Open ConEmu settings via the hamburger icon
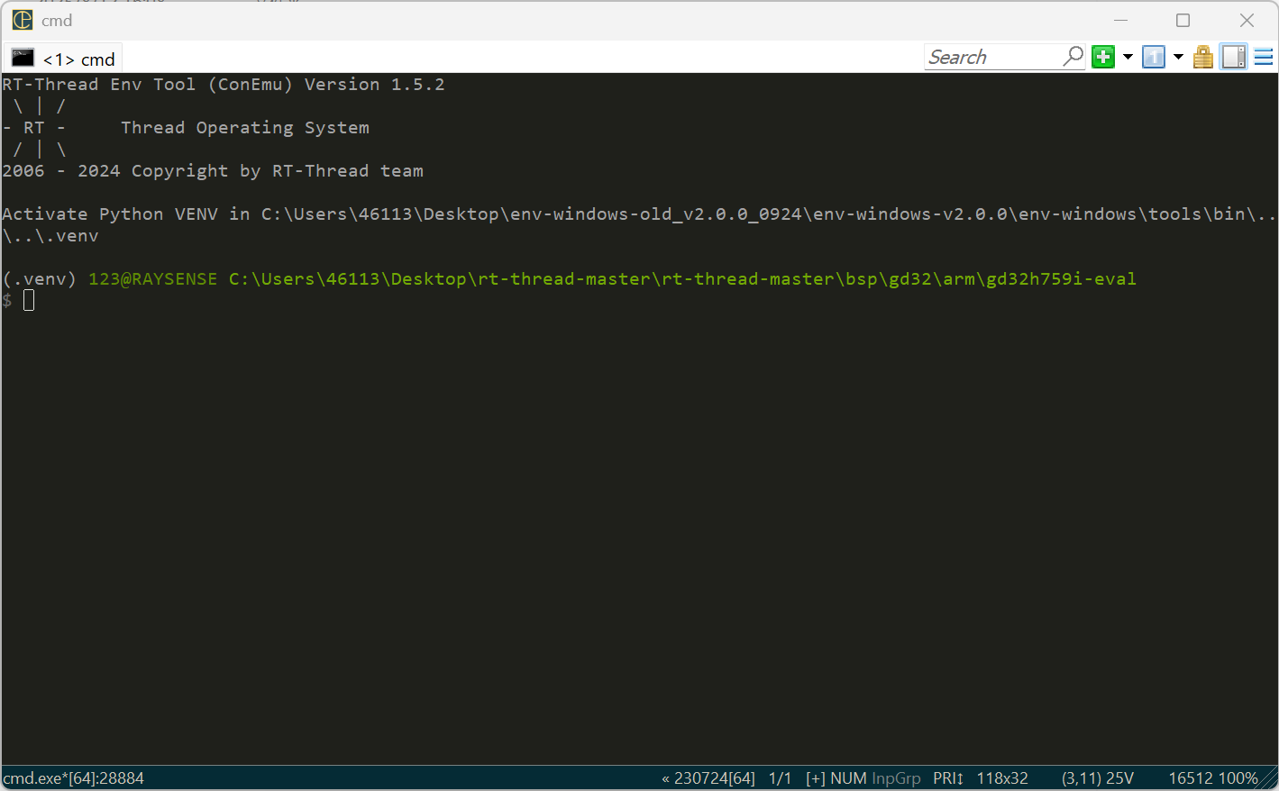This screenshot has width=1279, height=791. 1264,56
